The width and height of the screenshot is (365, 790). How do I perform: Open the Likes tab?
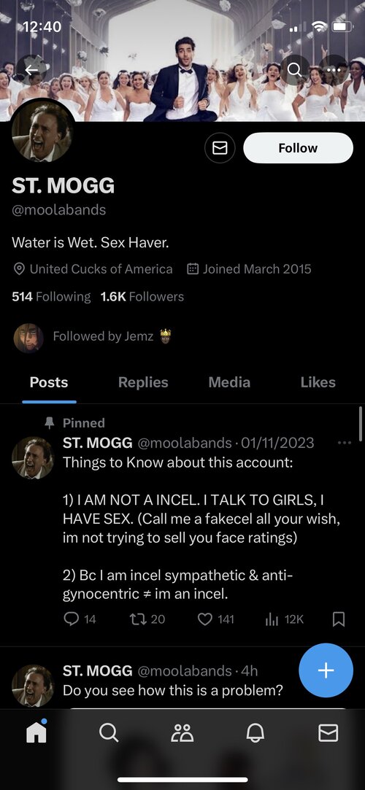(x=318, y=382)
